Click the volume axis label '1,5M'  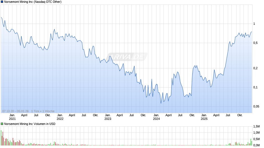click(x=256, y=126)
